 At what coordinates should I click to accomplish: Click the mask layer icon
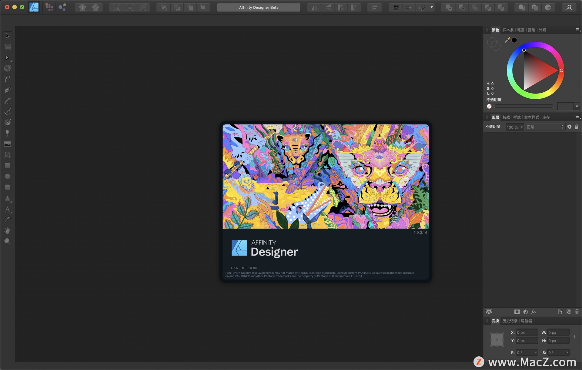517,312
